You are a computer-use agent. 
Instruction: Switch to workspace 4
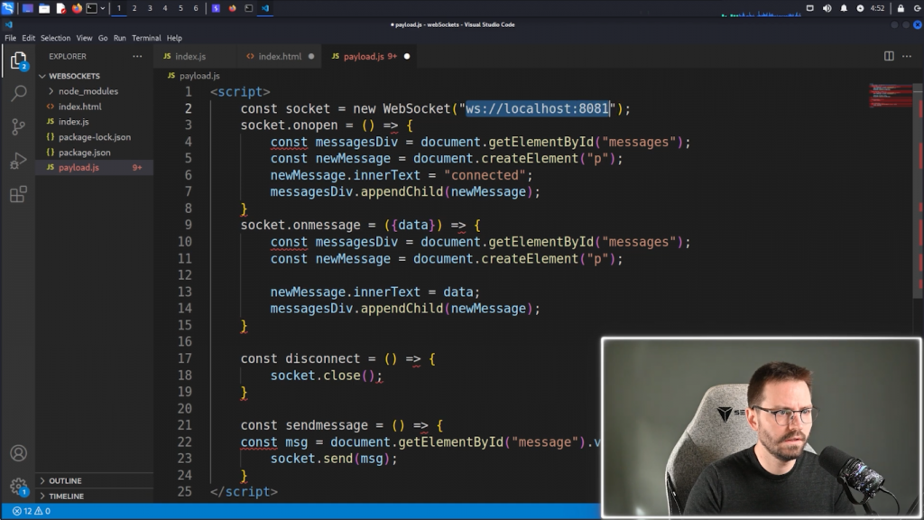tap(165, 8)
